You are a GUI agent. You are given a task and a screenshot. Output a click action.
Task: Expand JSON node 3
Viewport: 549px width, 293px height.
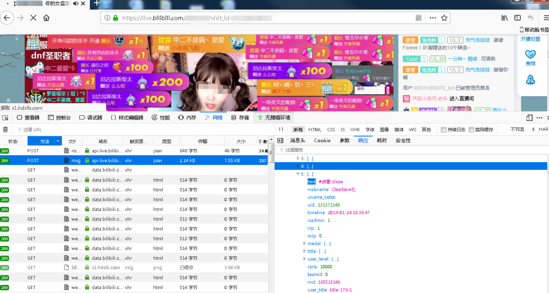point(298,158)
